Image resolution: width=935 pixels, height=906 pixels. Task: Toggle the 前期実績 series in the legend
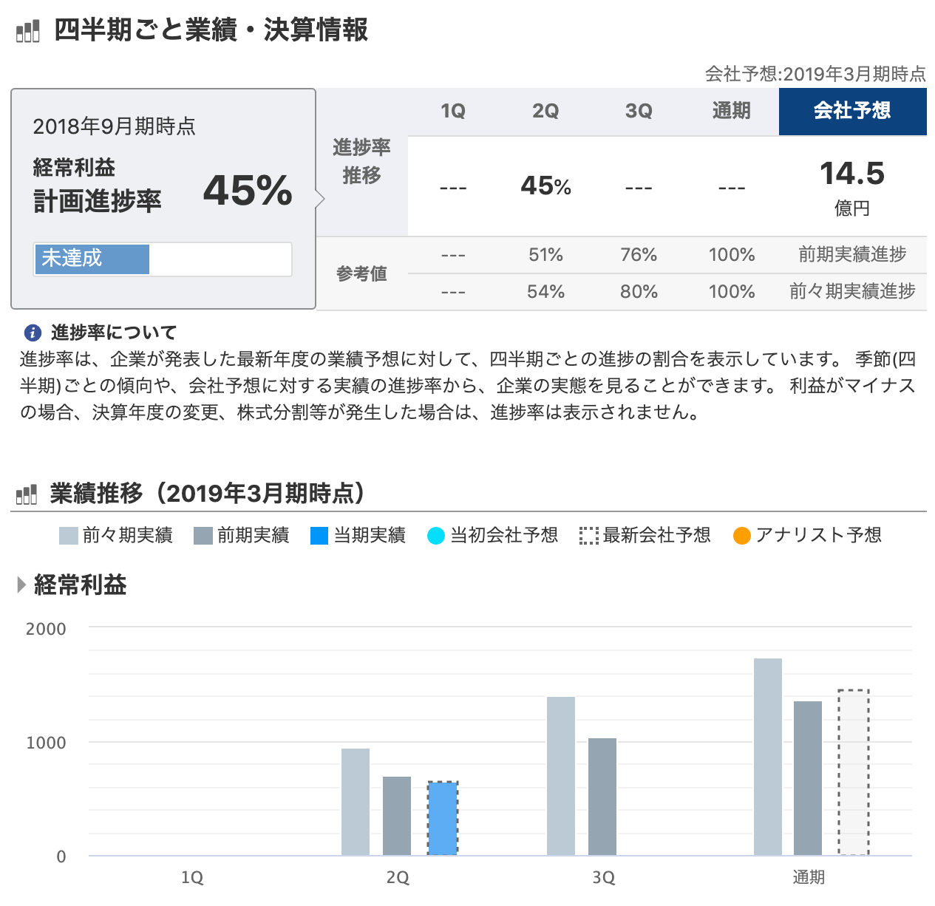253,535
